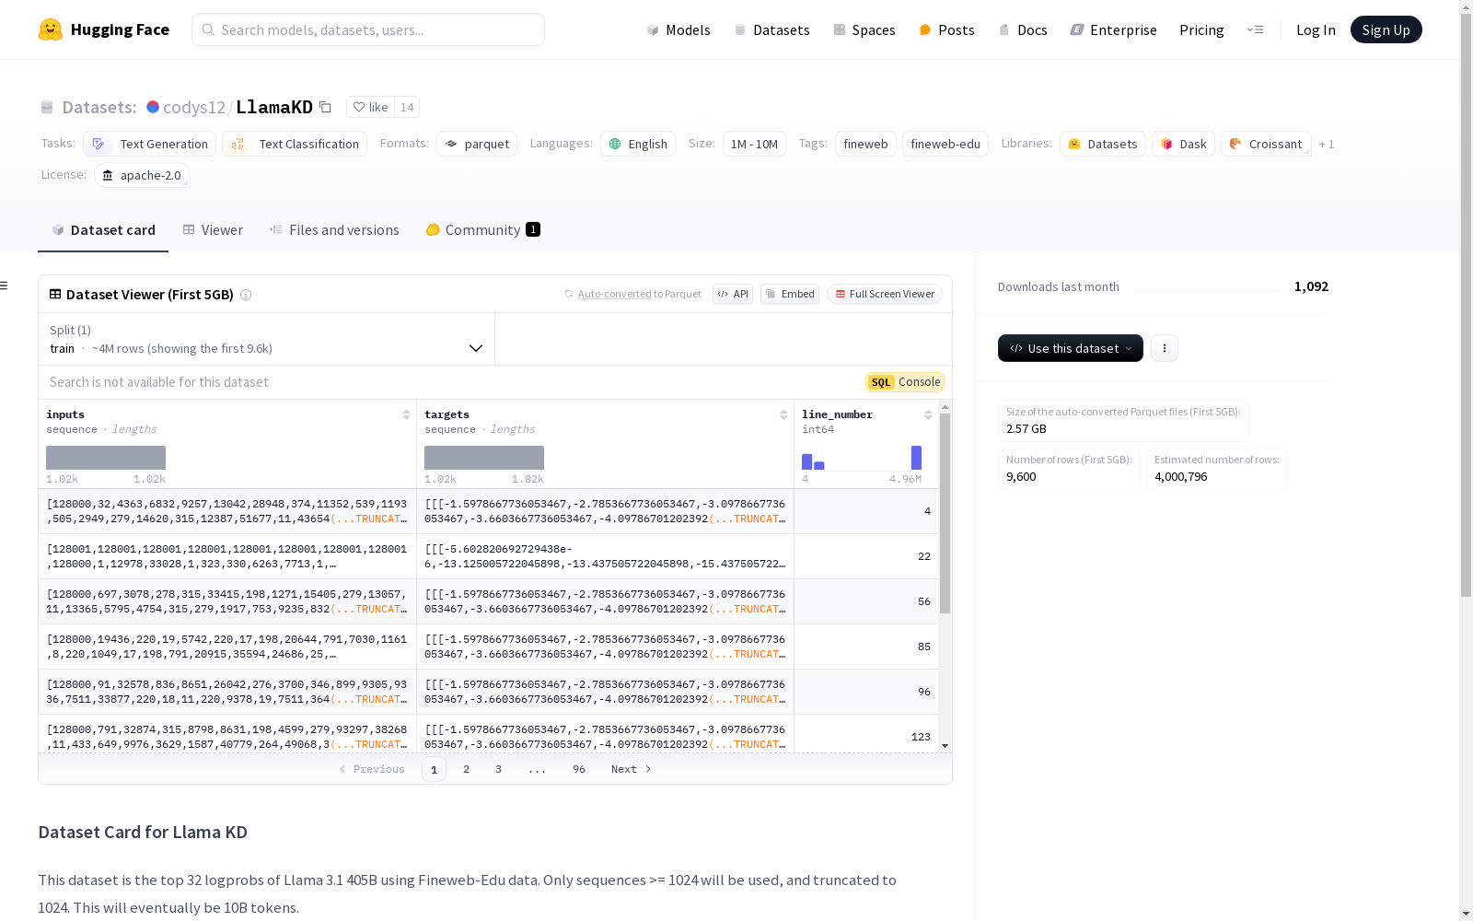This screenshot has width=1473, height=921.
Task: Open the left sidebar hamburger menu icon
Action: (x=4, y=286)
